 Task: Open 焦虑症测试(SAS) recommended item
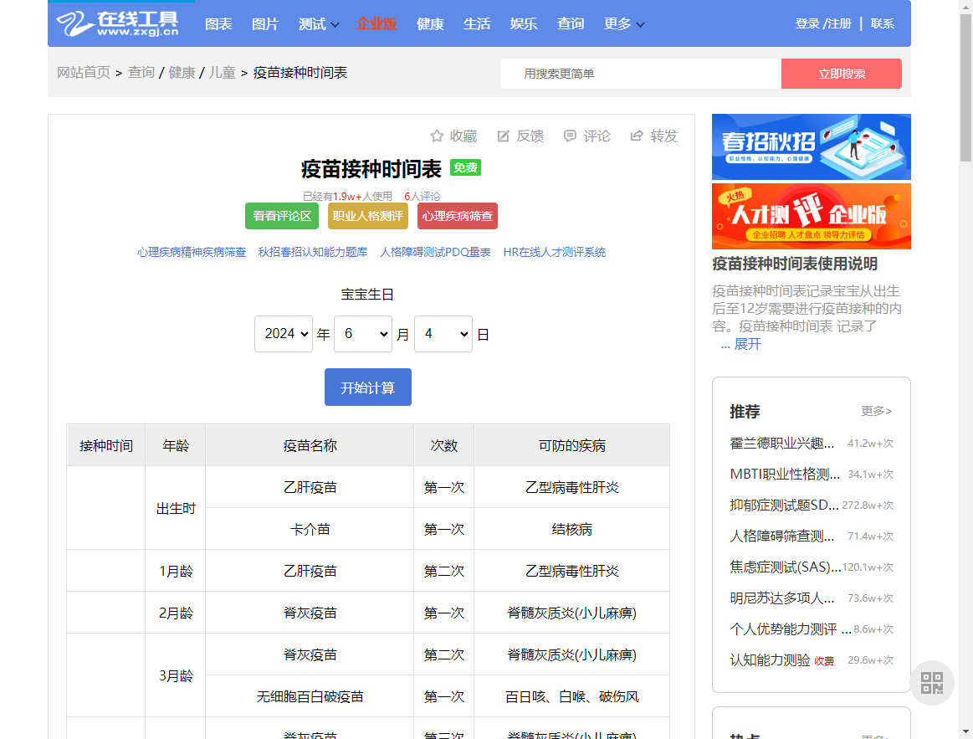[x=785, y=567]
